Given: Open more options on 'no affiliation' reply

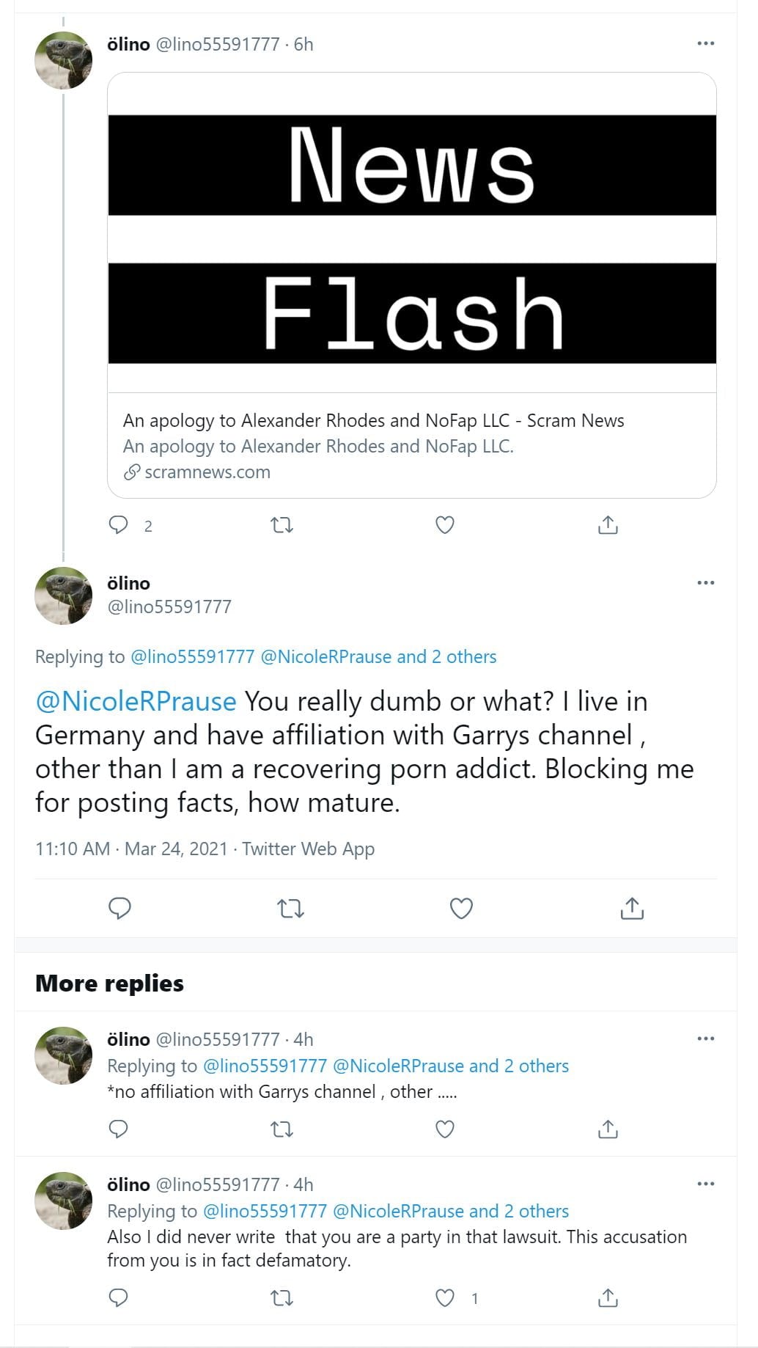Looking at the screenshot, I should tap(705, 1039).
